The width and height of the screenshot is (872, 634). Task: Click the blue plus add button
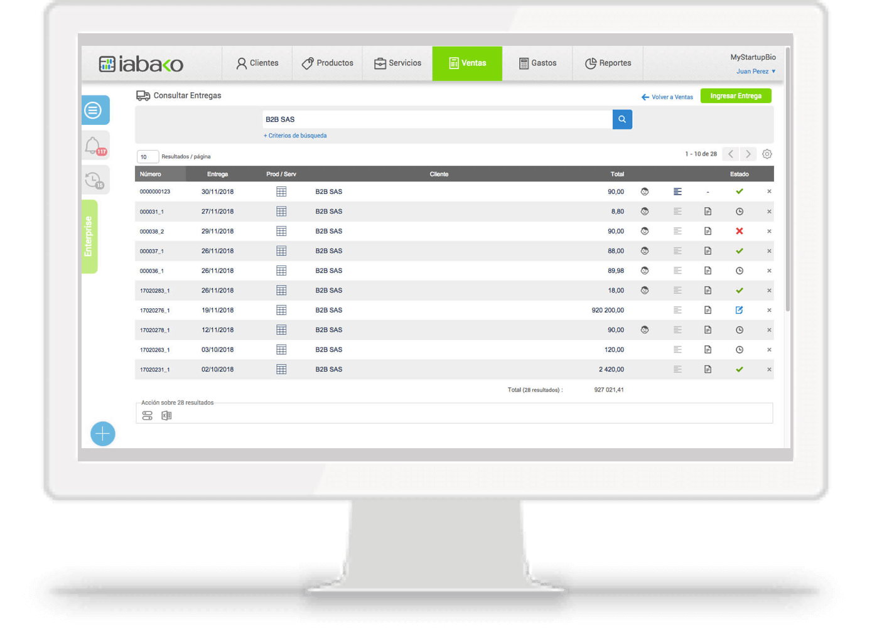tap(103, 433)
